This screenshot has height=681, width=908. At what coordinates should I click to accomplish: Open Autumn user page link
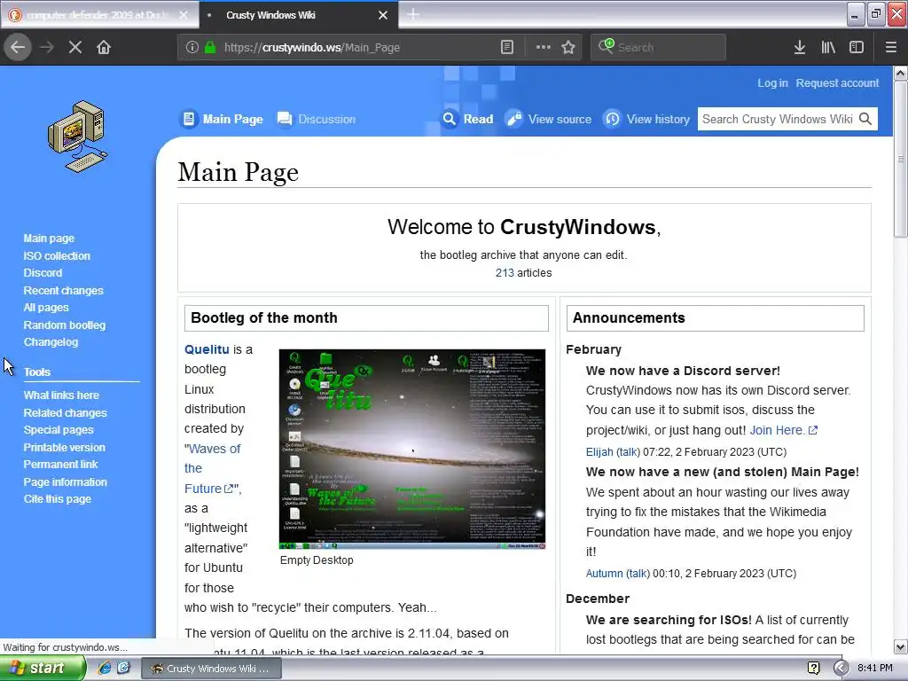(604, 574)
